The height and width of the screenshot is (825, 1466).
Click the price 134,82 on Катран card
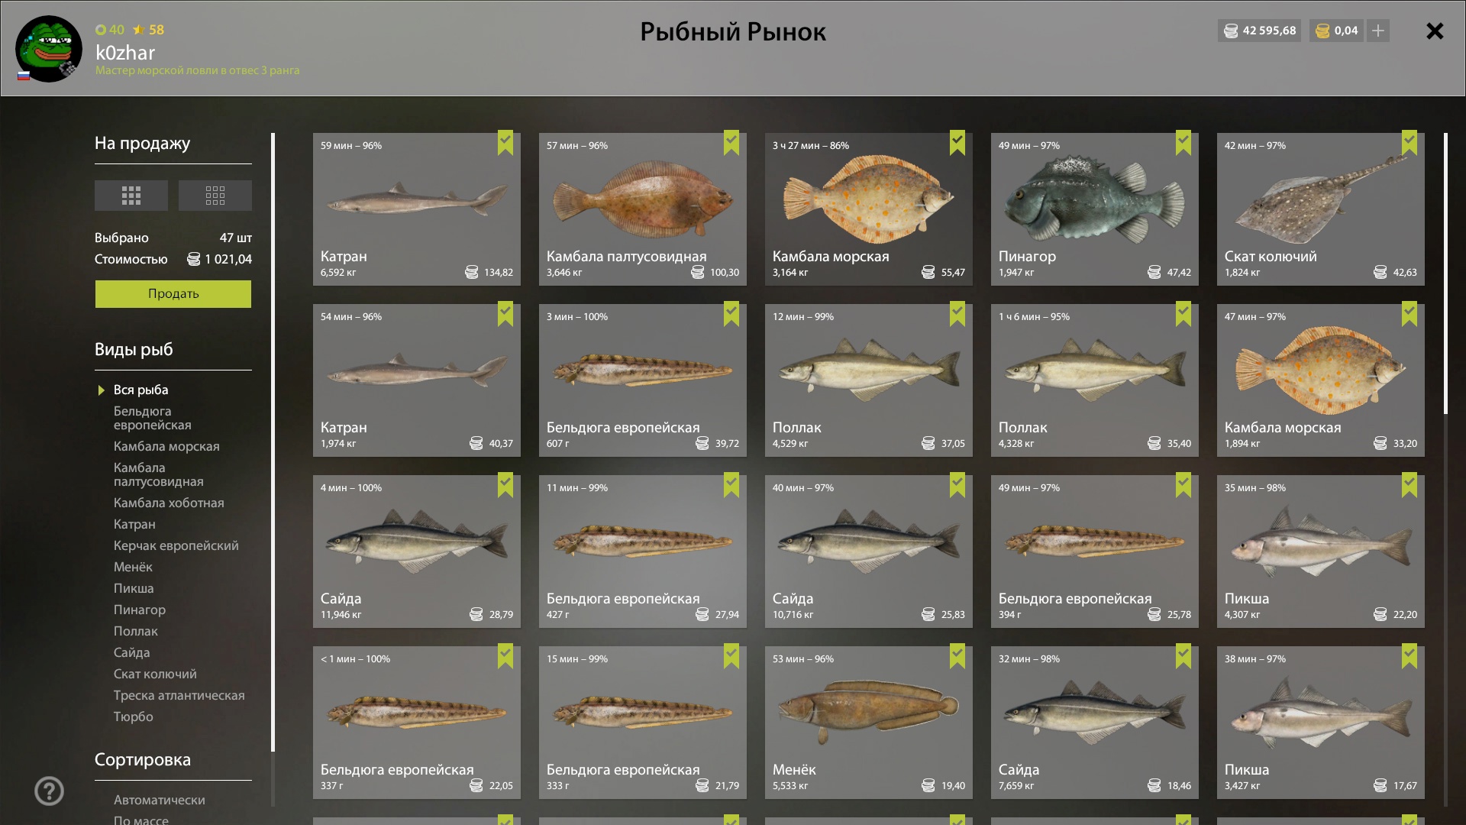point(499,273)
